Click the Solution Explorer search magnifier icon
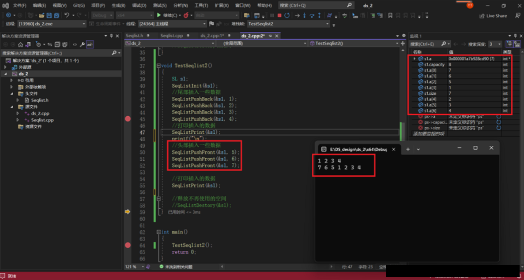The image size is (524, 280). [x=114, y=53]
